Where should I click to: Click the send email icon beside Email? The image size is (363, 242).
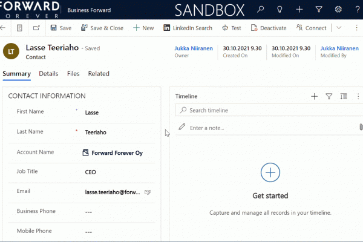(148, 192)
